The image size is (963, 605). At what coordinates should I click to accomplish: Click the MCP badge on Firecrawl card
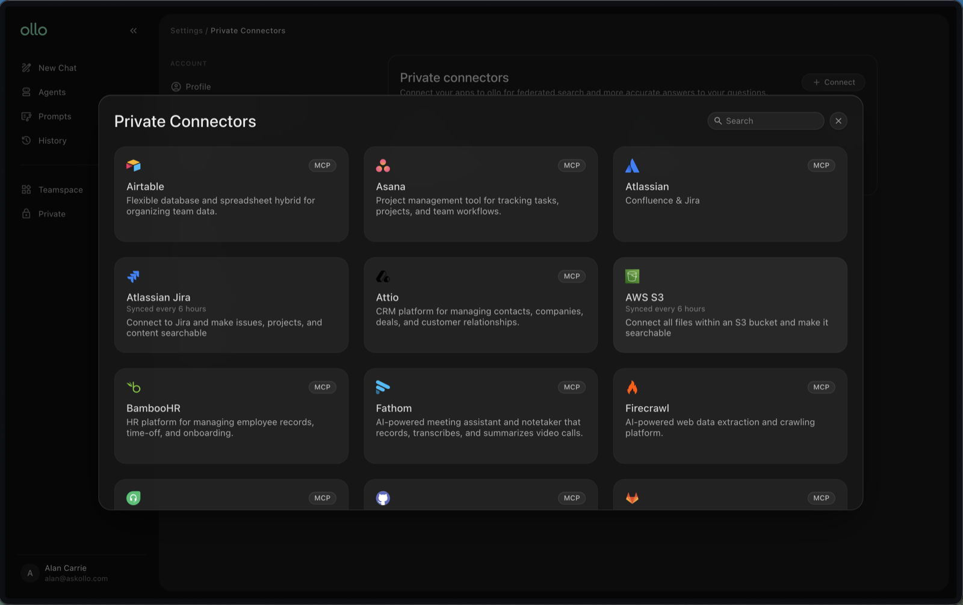pos(821,387)
